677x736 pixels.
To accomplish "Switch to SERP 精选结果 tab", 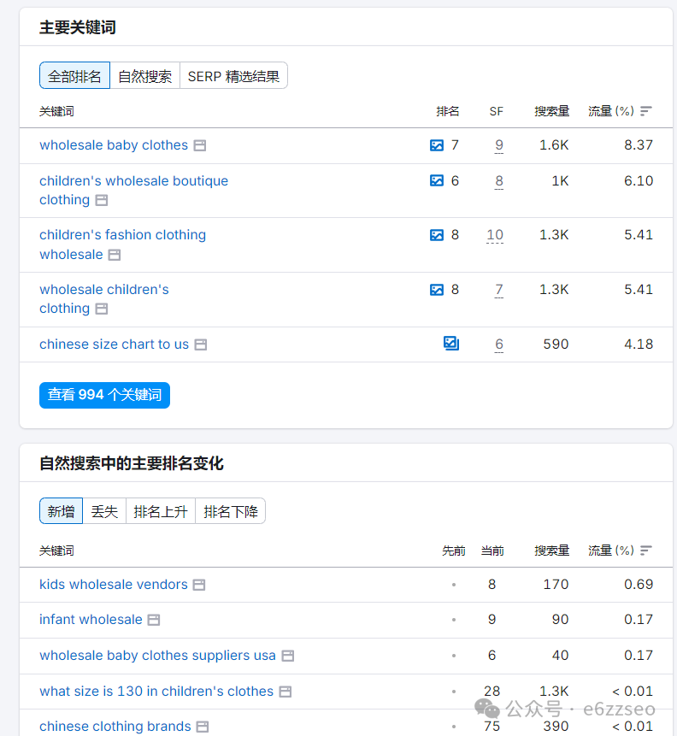I will click(234, 75).
